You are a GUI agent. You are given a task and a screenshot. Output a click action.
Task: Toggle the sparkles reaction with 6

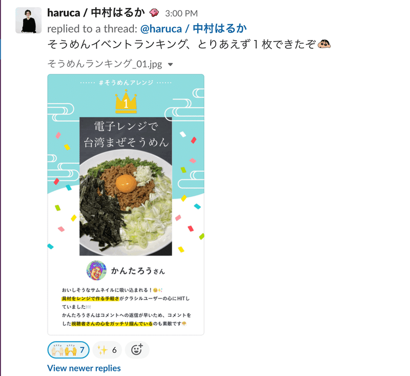107,350
